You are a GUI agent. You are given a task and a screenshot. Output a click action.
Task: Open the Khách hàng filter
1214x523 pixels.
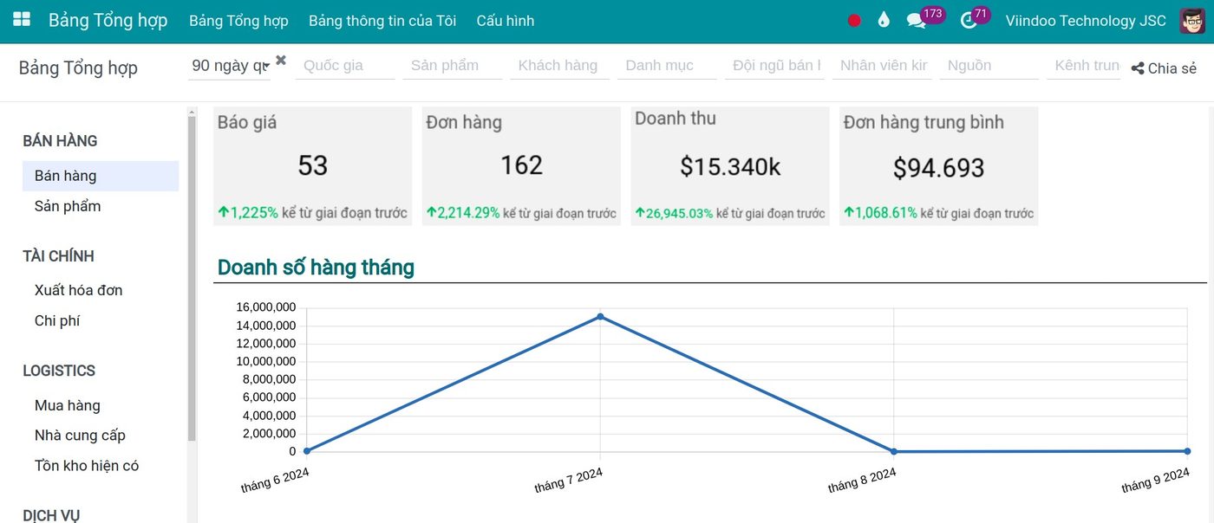(560, 66)
